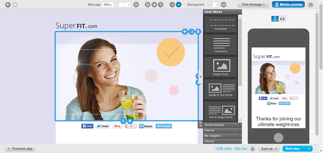Viewport: 323px width, 153px height.
Task: Click the undo arrow icon
Action: coord(8,4)
